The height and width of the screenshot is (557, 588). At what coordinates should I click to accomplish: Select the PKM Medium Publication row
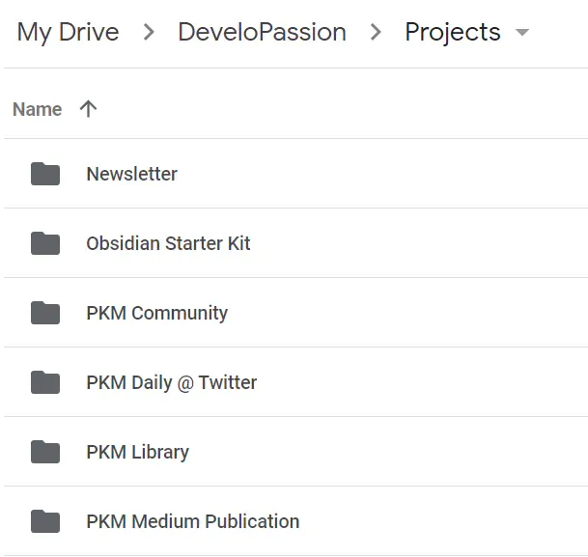coord(295,521)
